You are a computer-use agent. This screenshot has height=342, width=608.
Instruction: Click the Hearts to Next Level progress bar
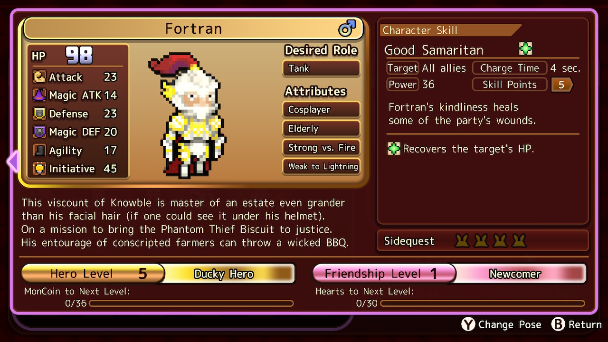pyautogui.click(x=483, y=303)
